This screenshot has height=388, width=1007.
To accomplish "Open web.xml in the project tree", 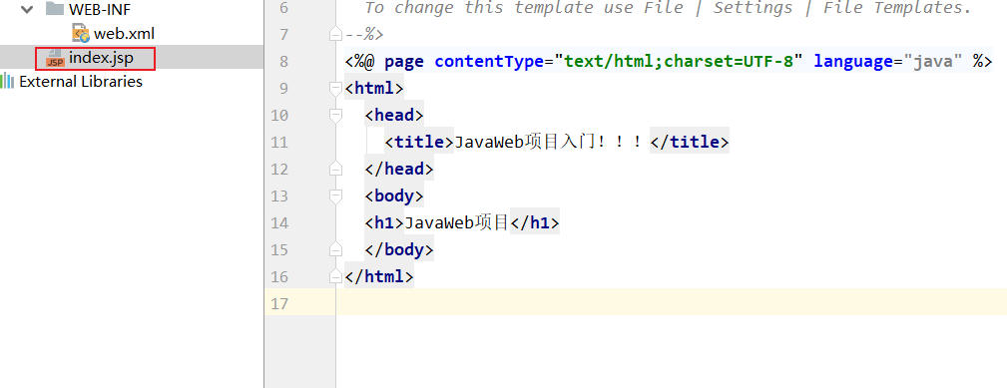I will click(124, 34).
